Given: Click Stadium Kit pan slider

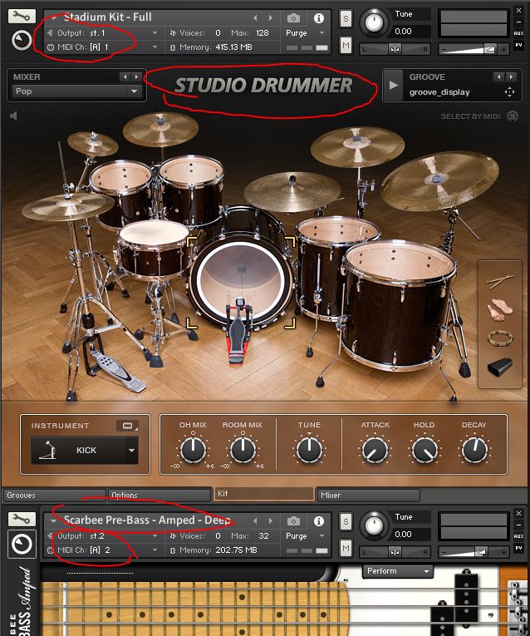Looking at the screenshot, I should (395, 49).
